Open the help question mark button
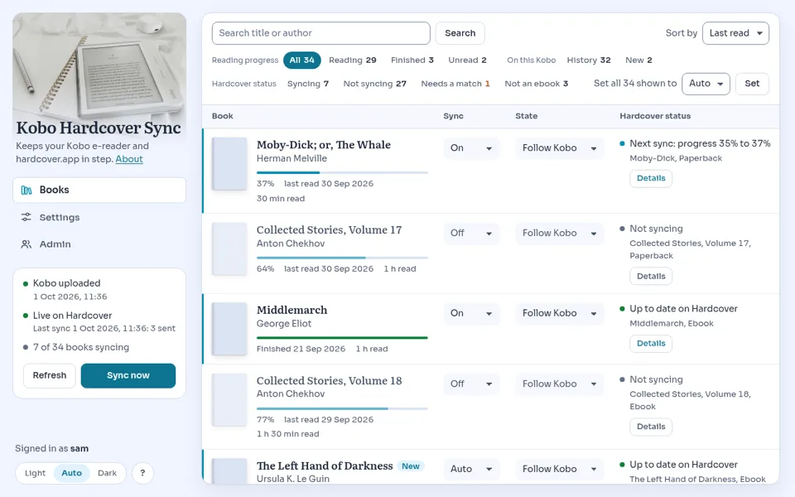795x497 pixels. pos(142,473)
